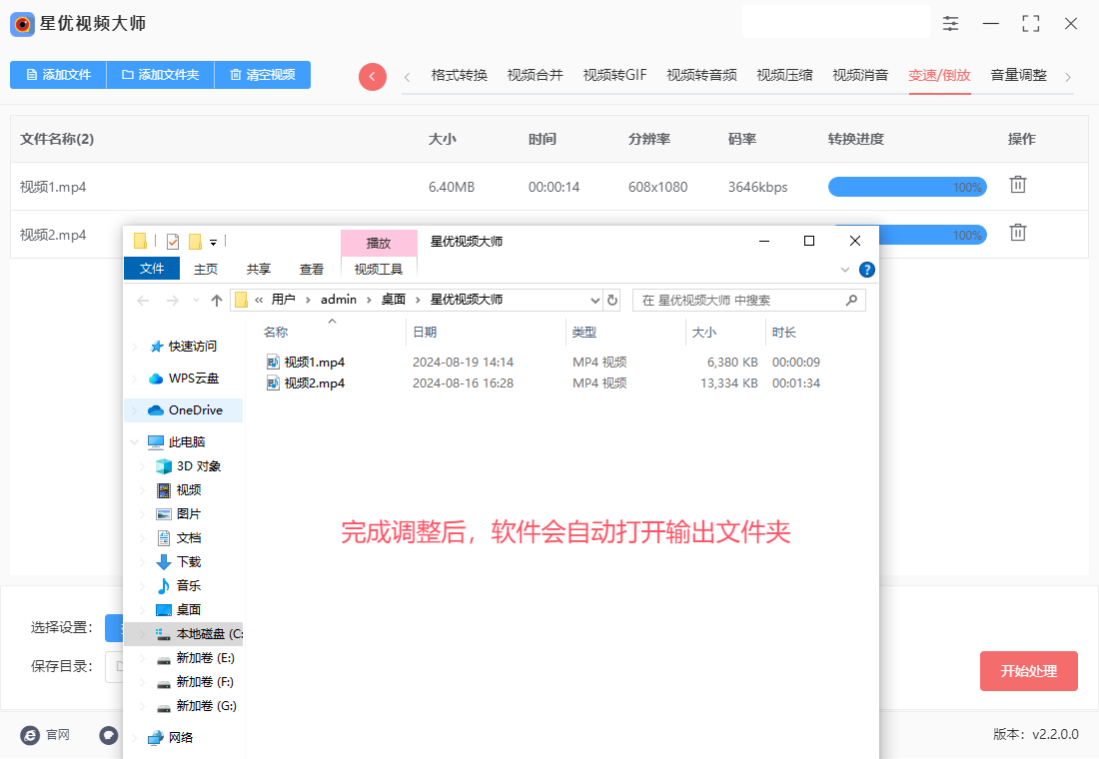1099x759 pixels.
Task: Click the admin breadcrumb in address bar
Action: 339,300
